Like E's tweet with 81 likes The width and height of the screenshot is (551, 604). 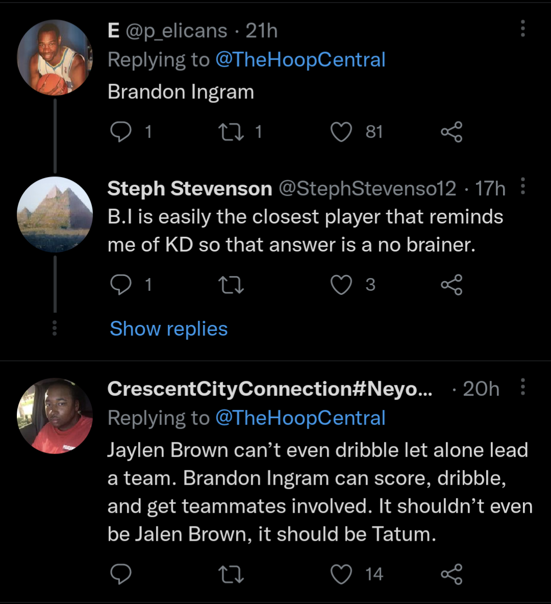[341, 132]
